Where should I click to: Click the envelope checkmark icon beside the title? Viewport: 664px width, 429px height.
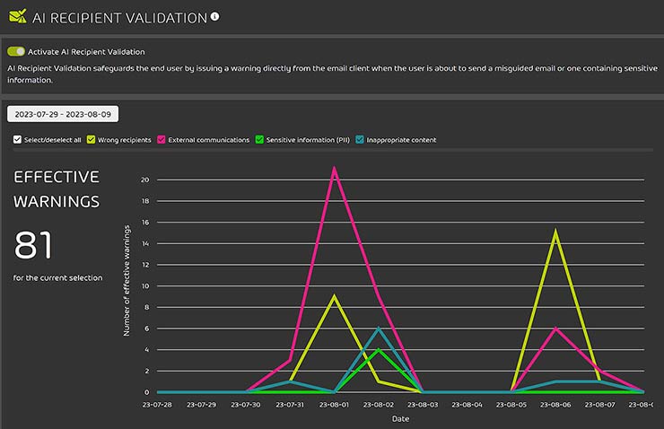[16, 16]
